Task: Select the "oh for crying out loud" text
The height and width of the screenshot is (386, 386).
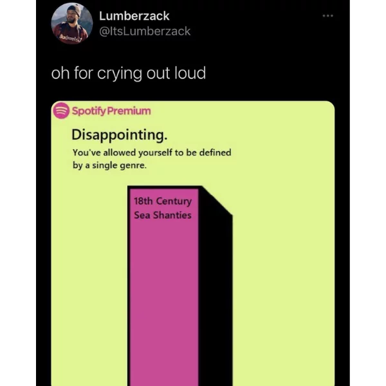Action: (129, 73)
